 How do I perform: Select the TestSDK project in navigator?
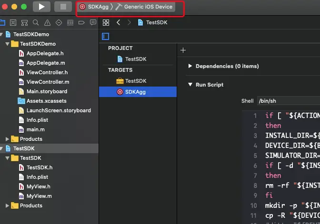click(x=49, y=148)
